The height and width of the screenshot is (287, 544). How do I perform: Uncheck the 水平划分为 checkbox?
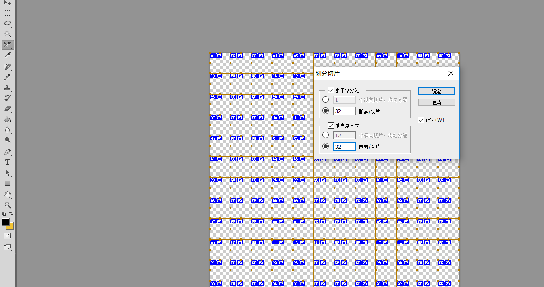331,90
